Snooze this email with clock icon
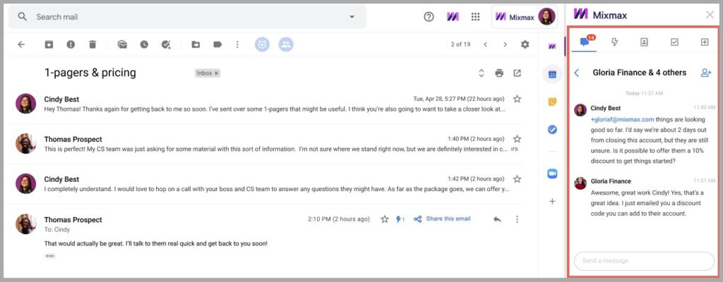The image size is (723, 282). (x=144, y=44)
